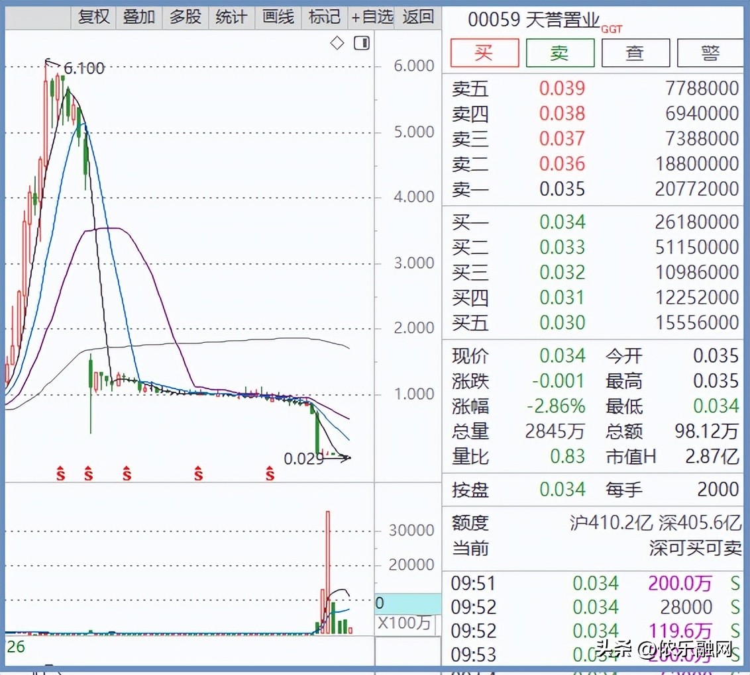Click the X100万 volume unit label

pyautogui.click(x=403, y=623)
